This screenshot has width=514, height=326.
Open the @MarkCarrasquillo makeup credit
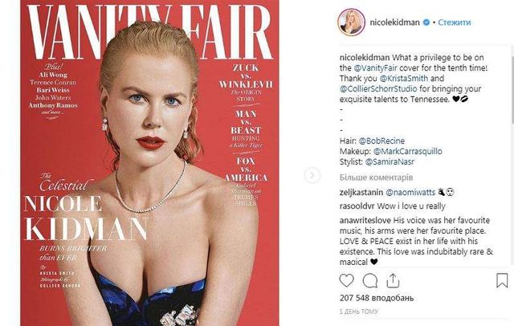click(407, 152)
